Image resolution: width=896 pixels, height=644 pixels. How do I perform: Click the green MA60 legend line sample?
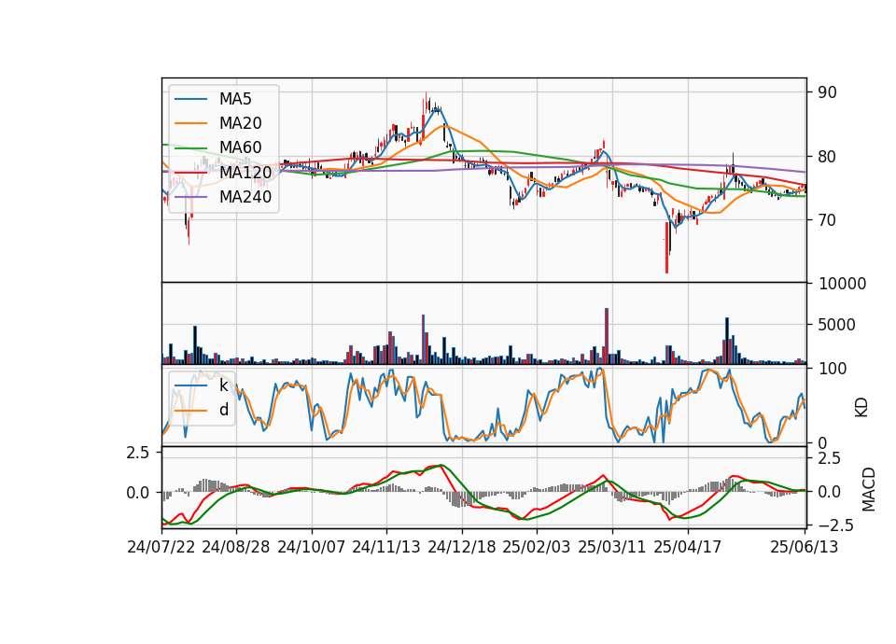pyautogui.click(x=190, y=148)
